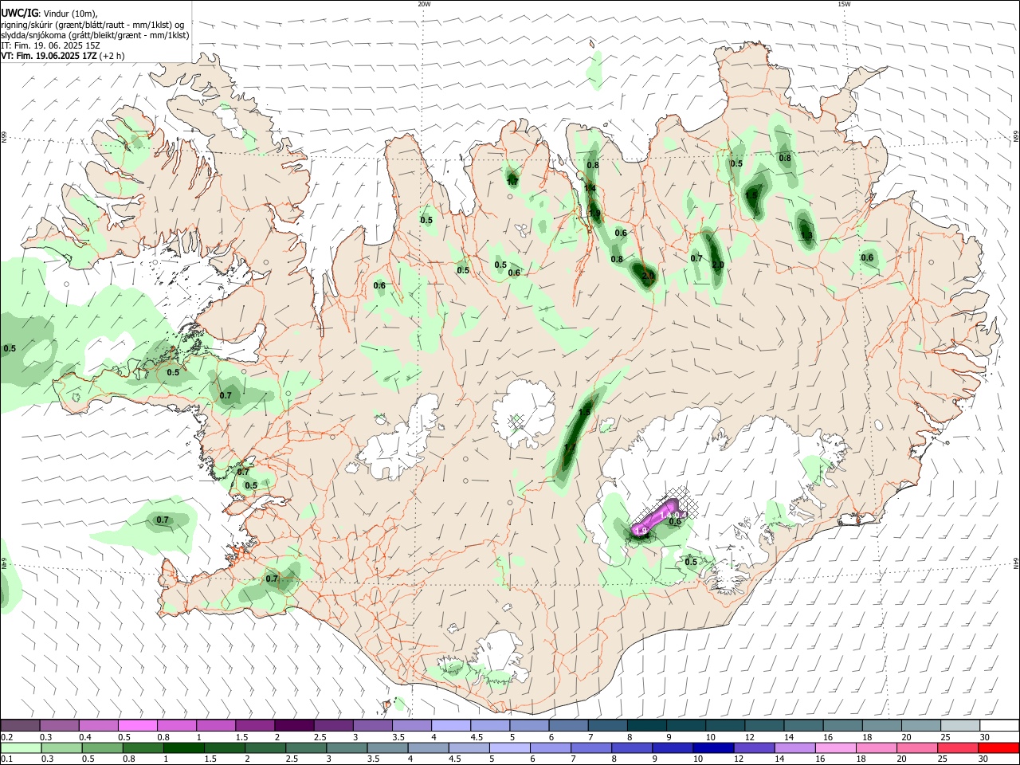Click the 1.3 rain value in the northeast
The width and height of the screenshot is (1020, 765).
[806, 236]
